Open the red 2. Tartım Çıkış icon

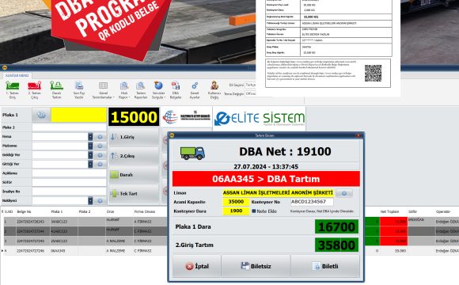coord(35,90)
